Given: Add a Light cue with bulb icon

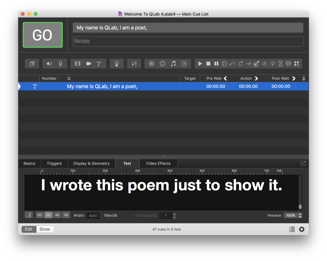Looking at the screenshot, I should pyautogui.click(x=116, y=64).
